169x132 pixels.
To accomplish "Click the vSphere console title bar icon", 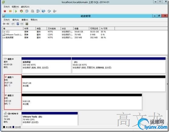I will pyautogui.click(x=3, y=2).
